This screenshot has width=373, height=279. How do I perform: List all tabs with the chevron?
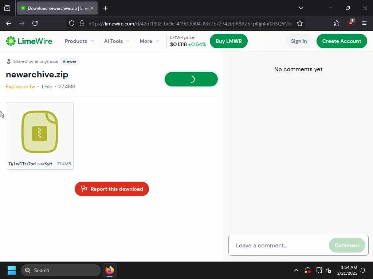tap(301, 8)
